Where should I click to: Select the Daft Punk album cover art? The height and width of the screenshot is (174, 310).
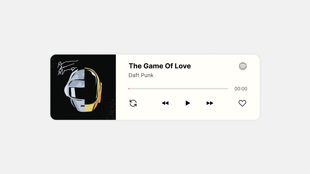(83, 87)
